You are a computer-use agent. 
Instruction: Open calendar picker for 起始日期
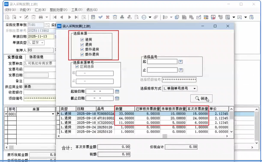pos(117,91)
